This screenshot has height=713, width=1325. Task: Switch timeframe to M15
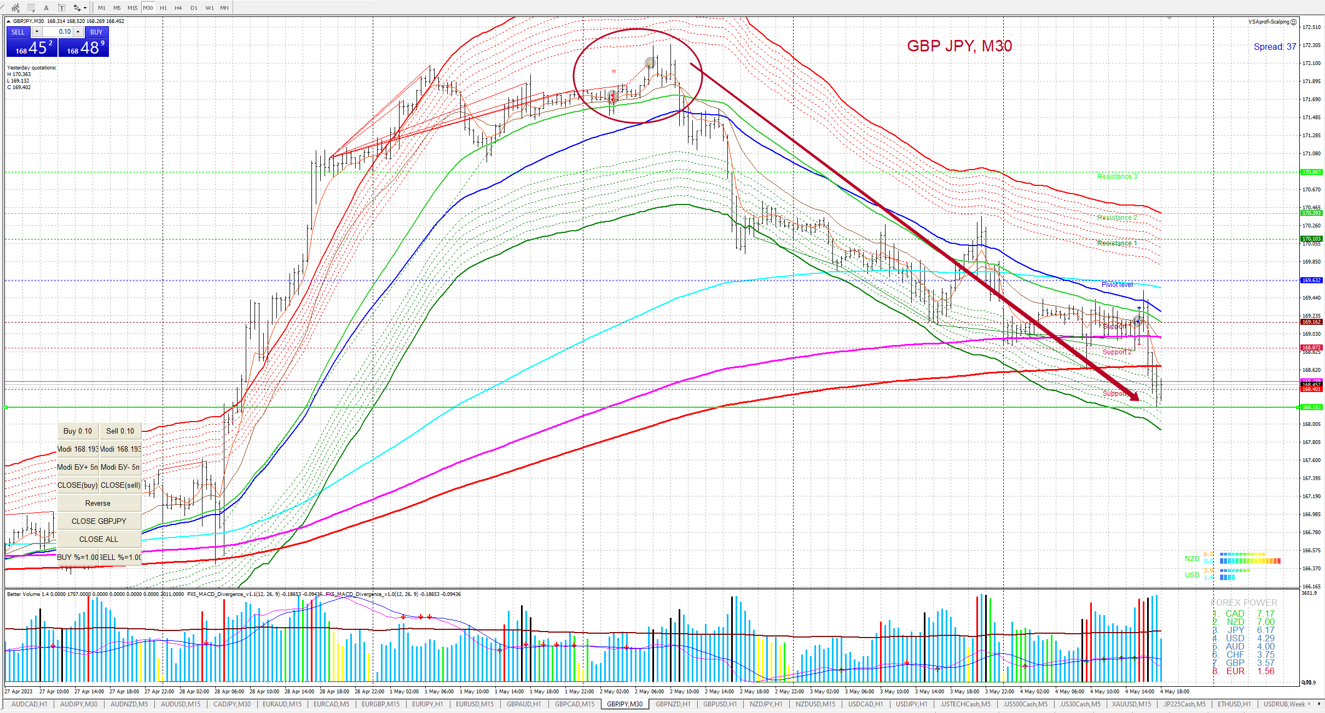[x=132, y=8]
